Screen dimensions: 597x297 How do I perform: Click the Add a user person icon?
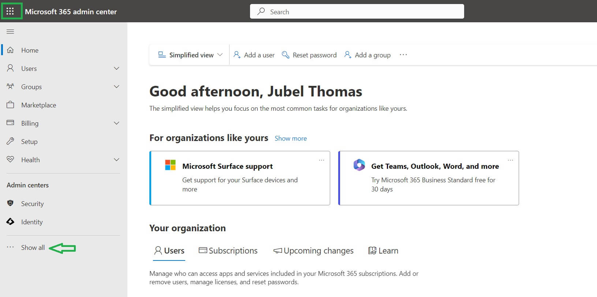pyautogui.click(x=237, y=55)
